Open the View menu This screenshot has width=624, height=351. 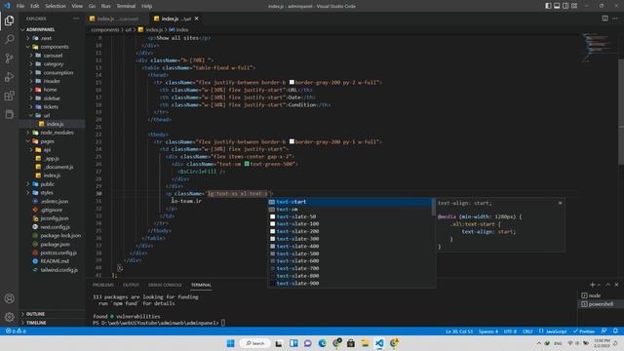(77, 6)
